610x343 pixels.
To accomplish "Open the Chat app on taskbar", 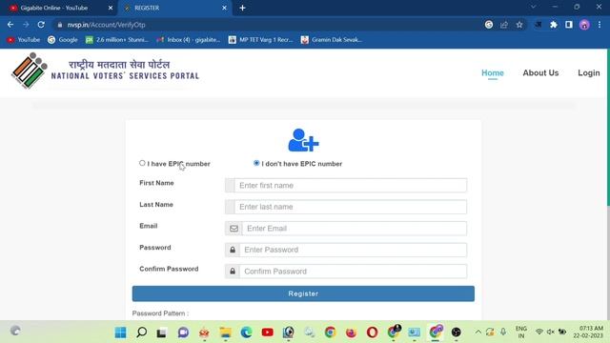I will click(x=183, y=333).
